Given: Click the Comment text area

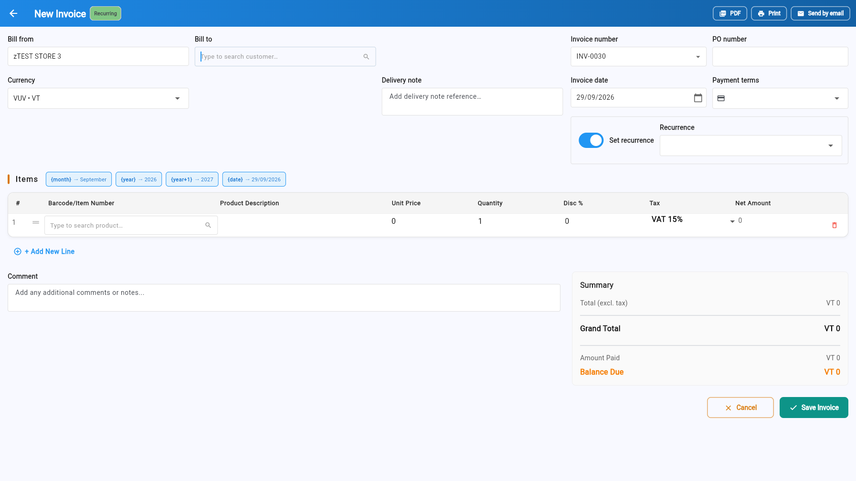Looking at the screenshot, I should [x=284, y=298].
